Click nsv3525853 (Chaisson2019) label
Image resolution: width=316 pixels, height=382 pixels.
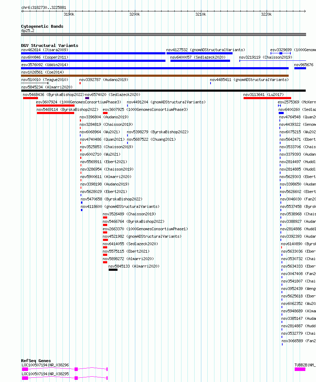click(107, 147)
